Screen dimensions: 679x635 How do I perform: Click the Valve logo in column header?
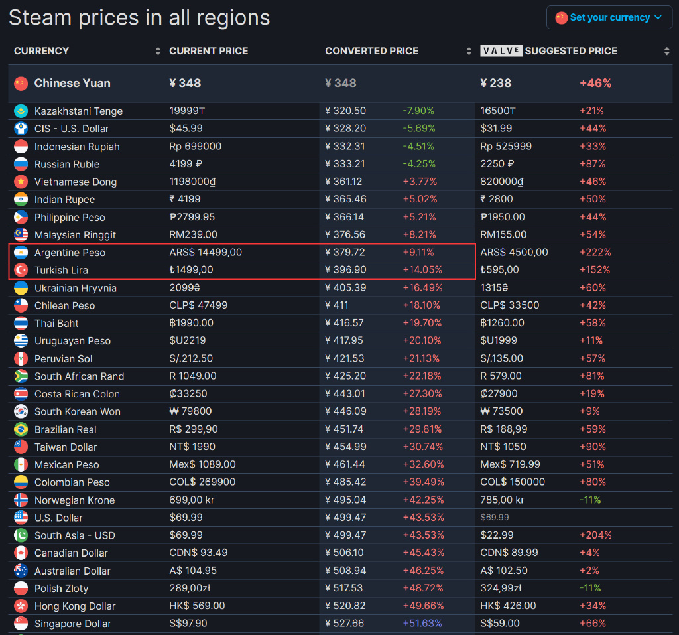501,51
